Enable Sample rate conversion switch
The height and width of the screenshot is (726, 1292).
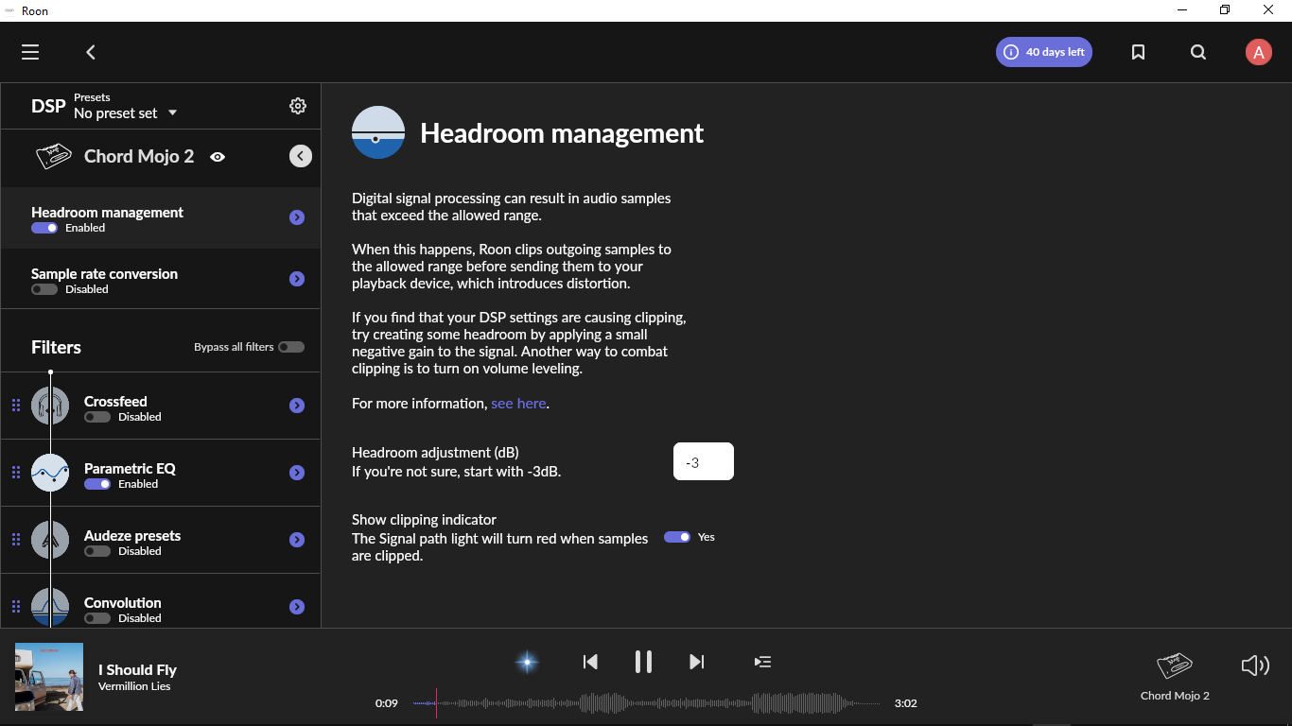[x=44, y=289]
